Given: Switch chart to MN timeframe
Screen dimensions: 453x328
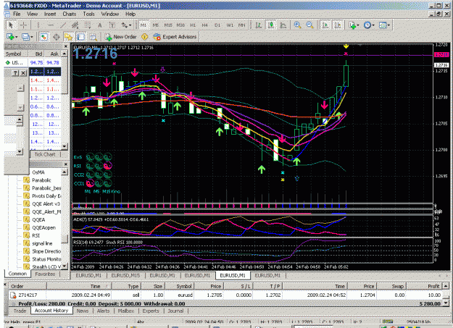Looking at the screenshot, I should tap(242, 25).
